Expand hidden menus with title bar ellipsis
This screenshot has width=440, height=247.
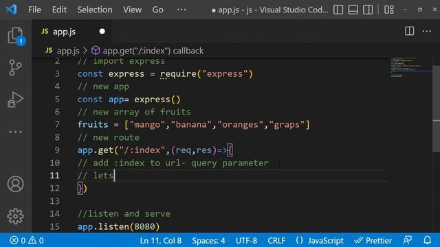[181, 10]
